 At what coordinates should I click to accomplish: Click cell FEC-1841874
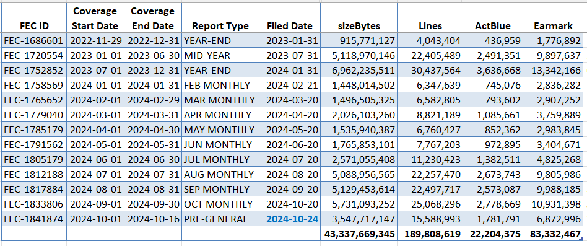[x=35, y=219]
